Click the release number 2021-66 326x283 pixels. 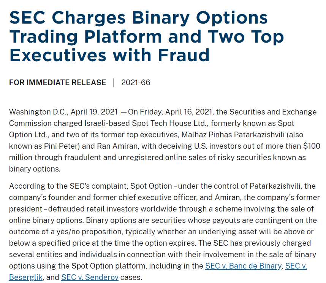136,83
